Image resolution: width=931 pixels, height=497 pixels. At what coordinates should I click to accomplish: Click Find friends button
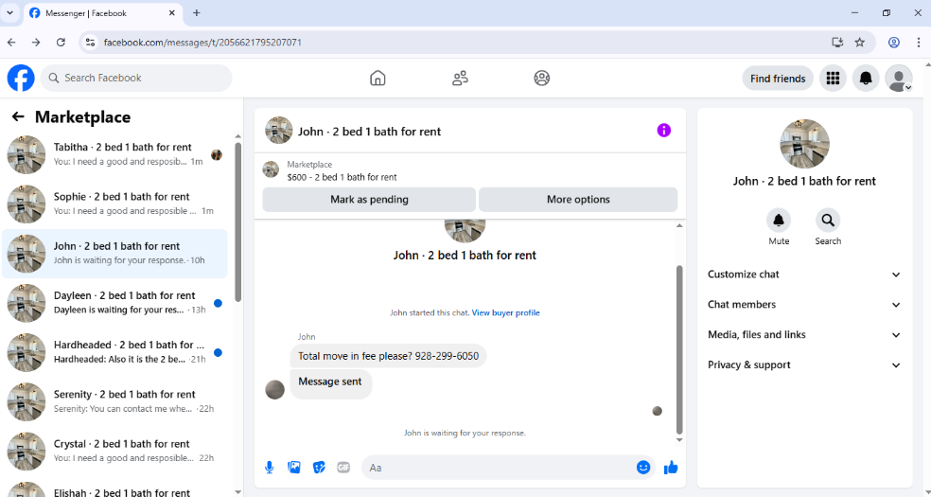click(778, 79)
